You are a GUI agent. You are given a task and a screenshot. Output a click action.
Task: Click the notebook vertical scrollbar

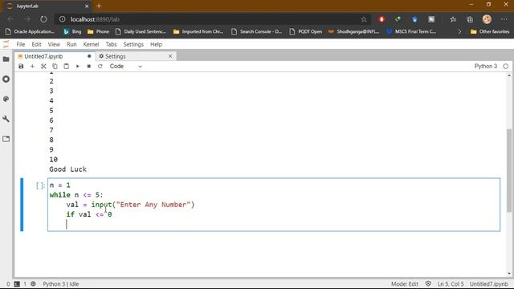pos(508,170)
